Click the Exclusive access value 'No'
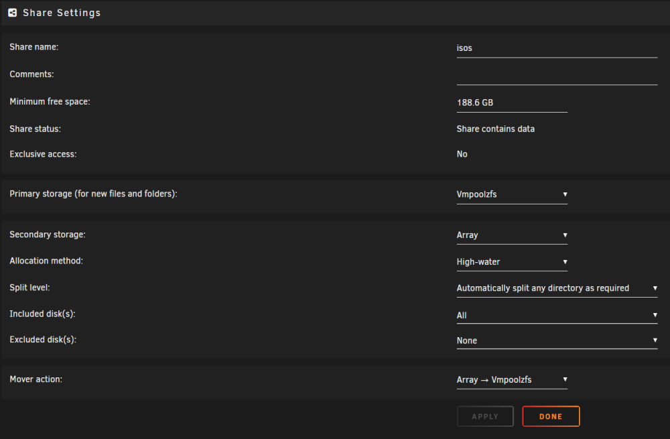 click(x=462, y=154)
